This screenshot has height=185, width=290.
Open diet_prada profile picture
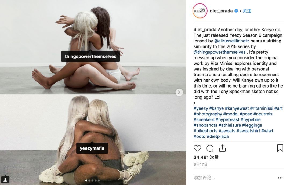(x=200, y=11)
